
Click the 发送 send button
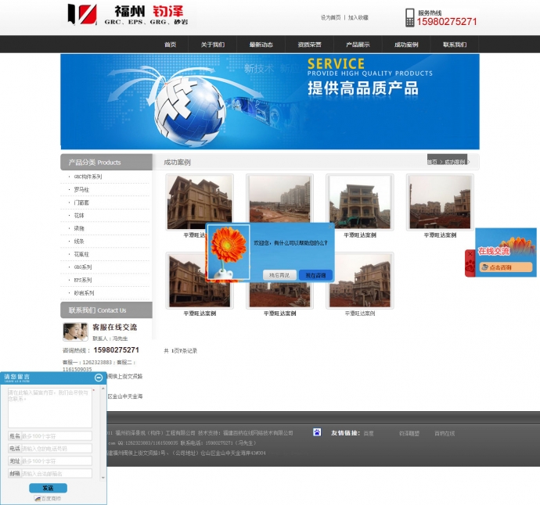coord(49,488)
